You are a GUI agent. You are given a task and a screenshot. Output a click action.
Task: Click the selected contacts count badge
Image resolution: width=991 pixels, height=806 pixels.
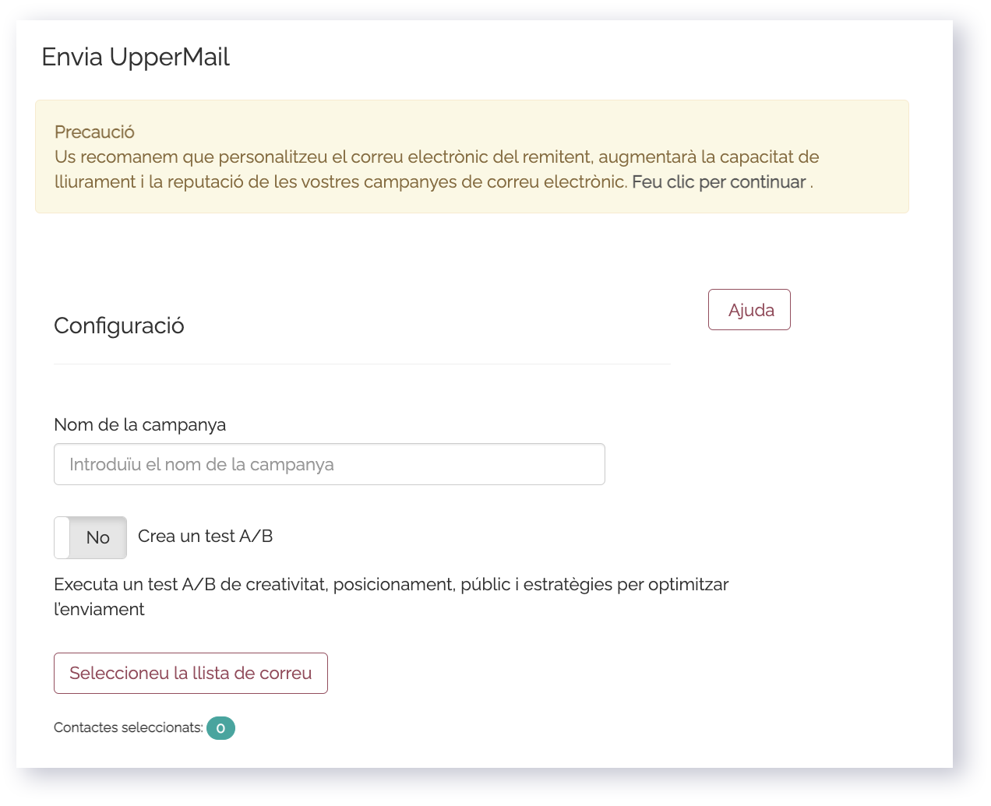[220, 727]
